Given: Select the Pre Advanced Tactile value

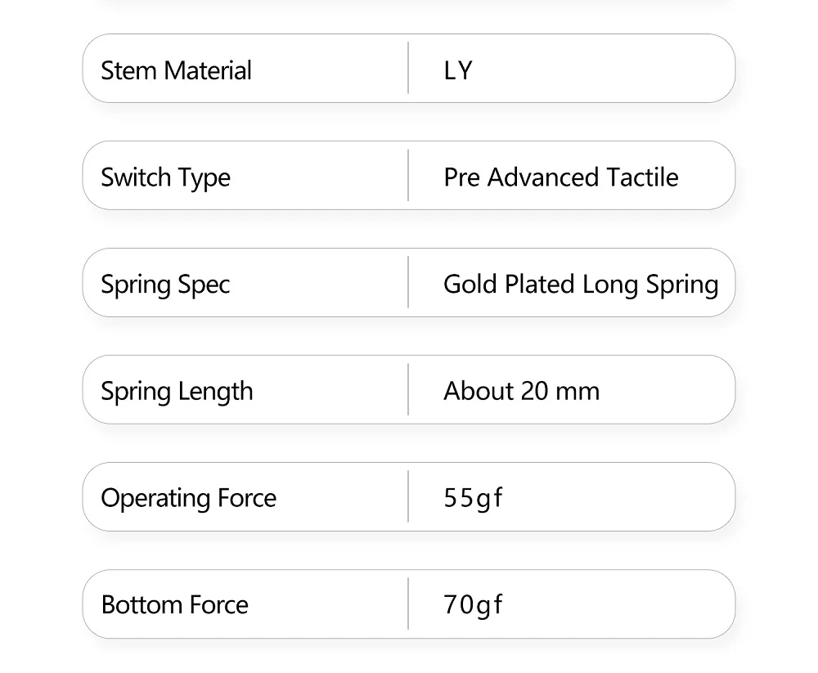Looking at the screenshot, I should coord(560,177).
